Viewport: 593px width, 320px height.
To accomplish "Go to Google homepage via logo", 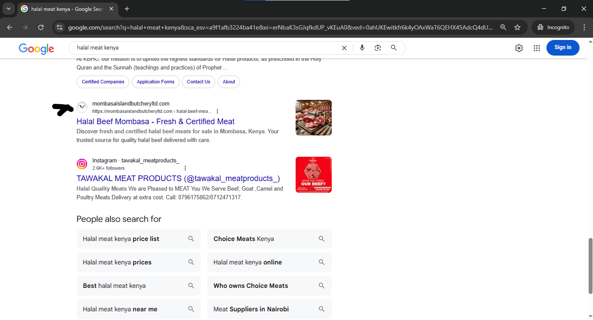I will [37, 49].
